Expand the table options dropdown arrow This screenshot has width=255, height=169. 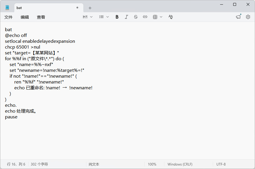click(x=161, y=17)
